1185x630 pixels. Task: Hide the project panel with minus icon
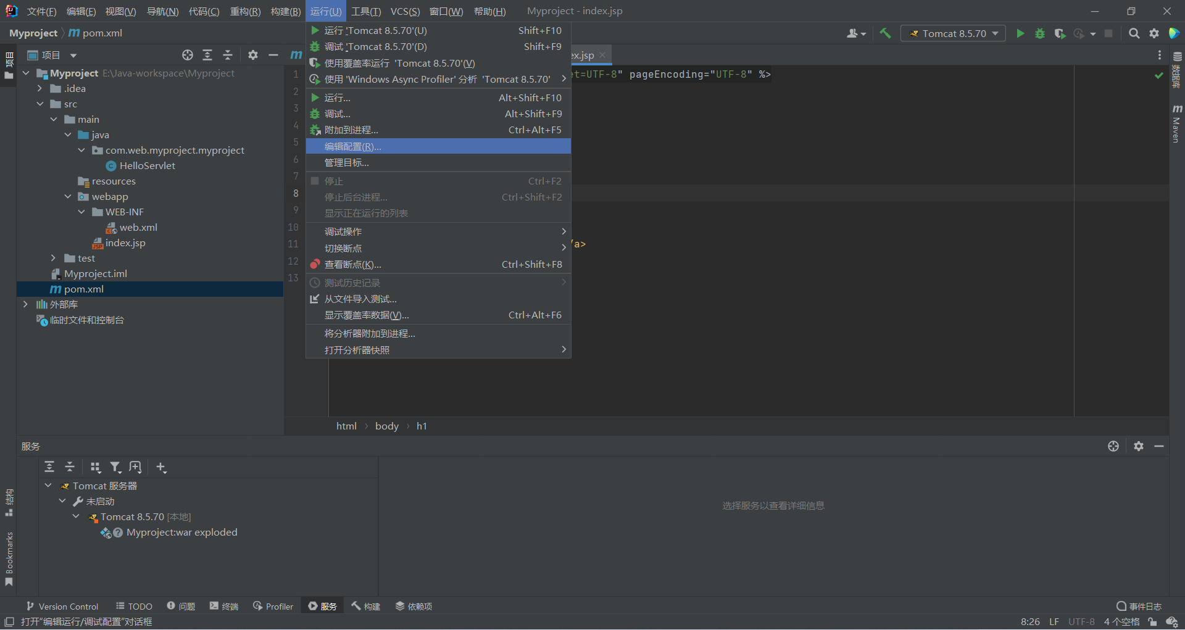(273, 55)
